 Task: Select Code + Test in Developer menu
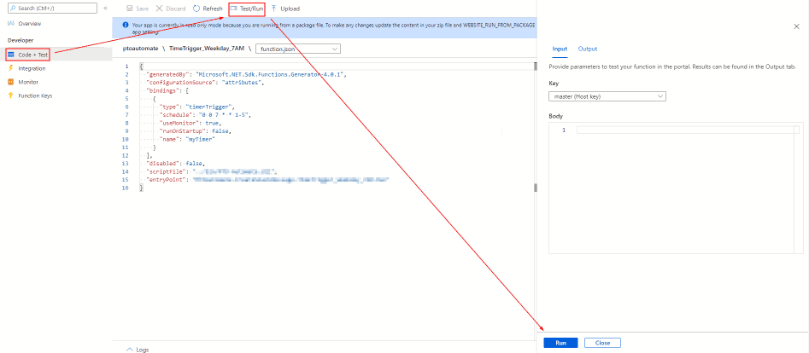pyautogui.click(x=33, y=54)
